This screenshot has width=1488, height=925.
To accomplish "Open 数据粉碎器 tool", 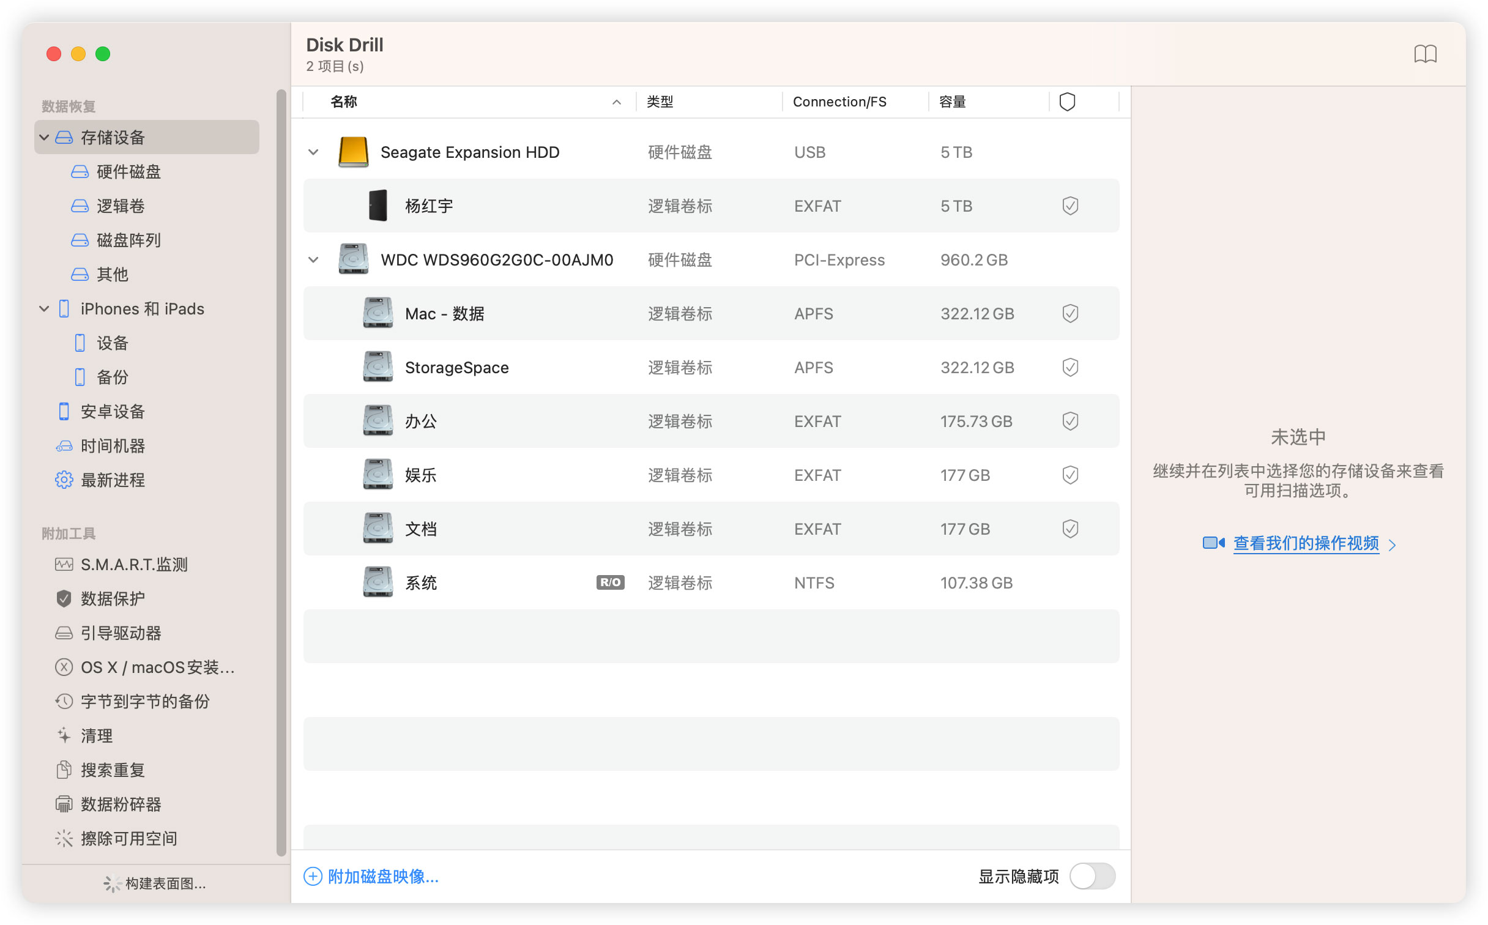I will coord(108,804).
